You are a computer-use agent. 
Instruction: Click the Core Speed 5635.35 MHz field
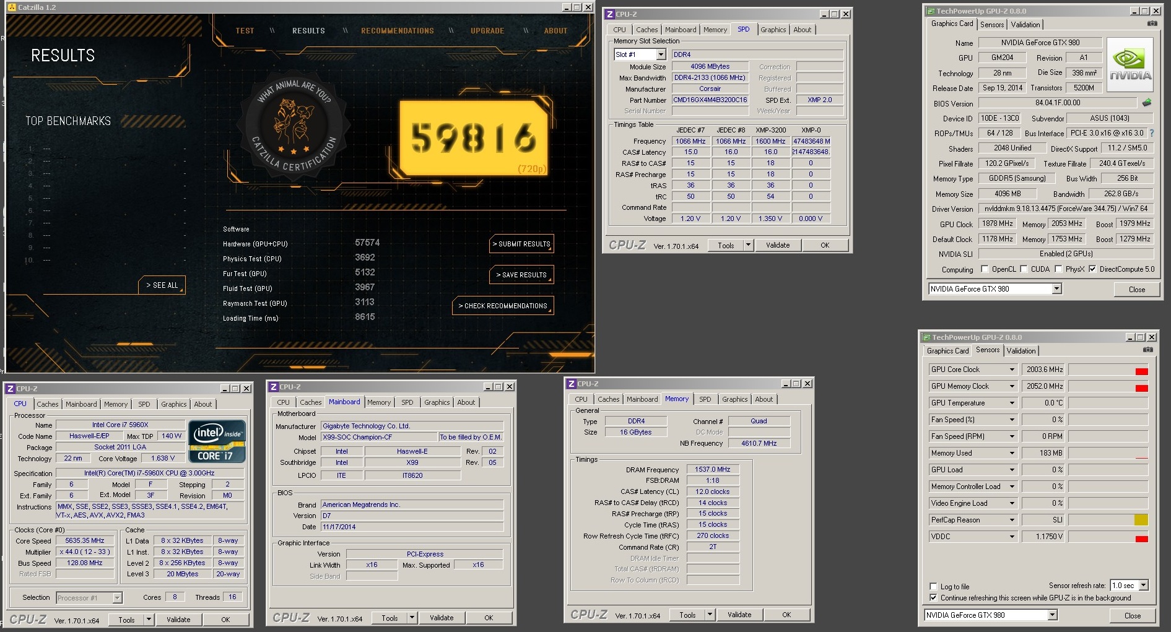pyautogui.click(x=85, y=540)
